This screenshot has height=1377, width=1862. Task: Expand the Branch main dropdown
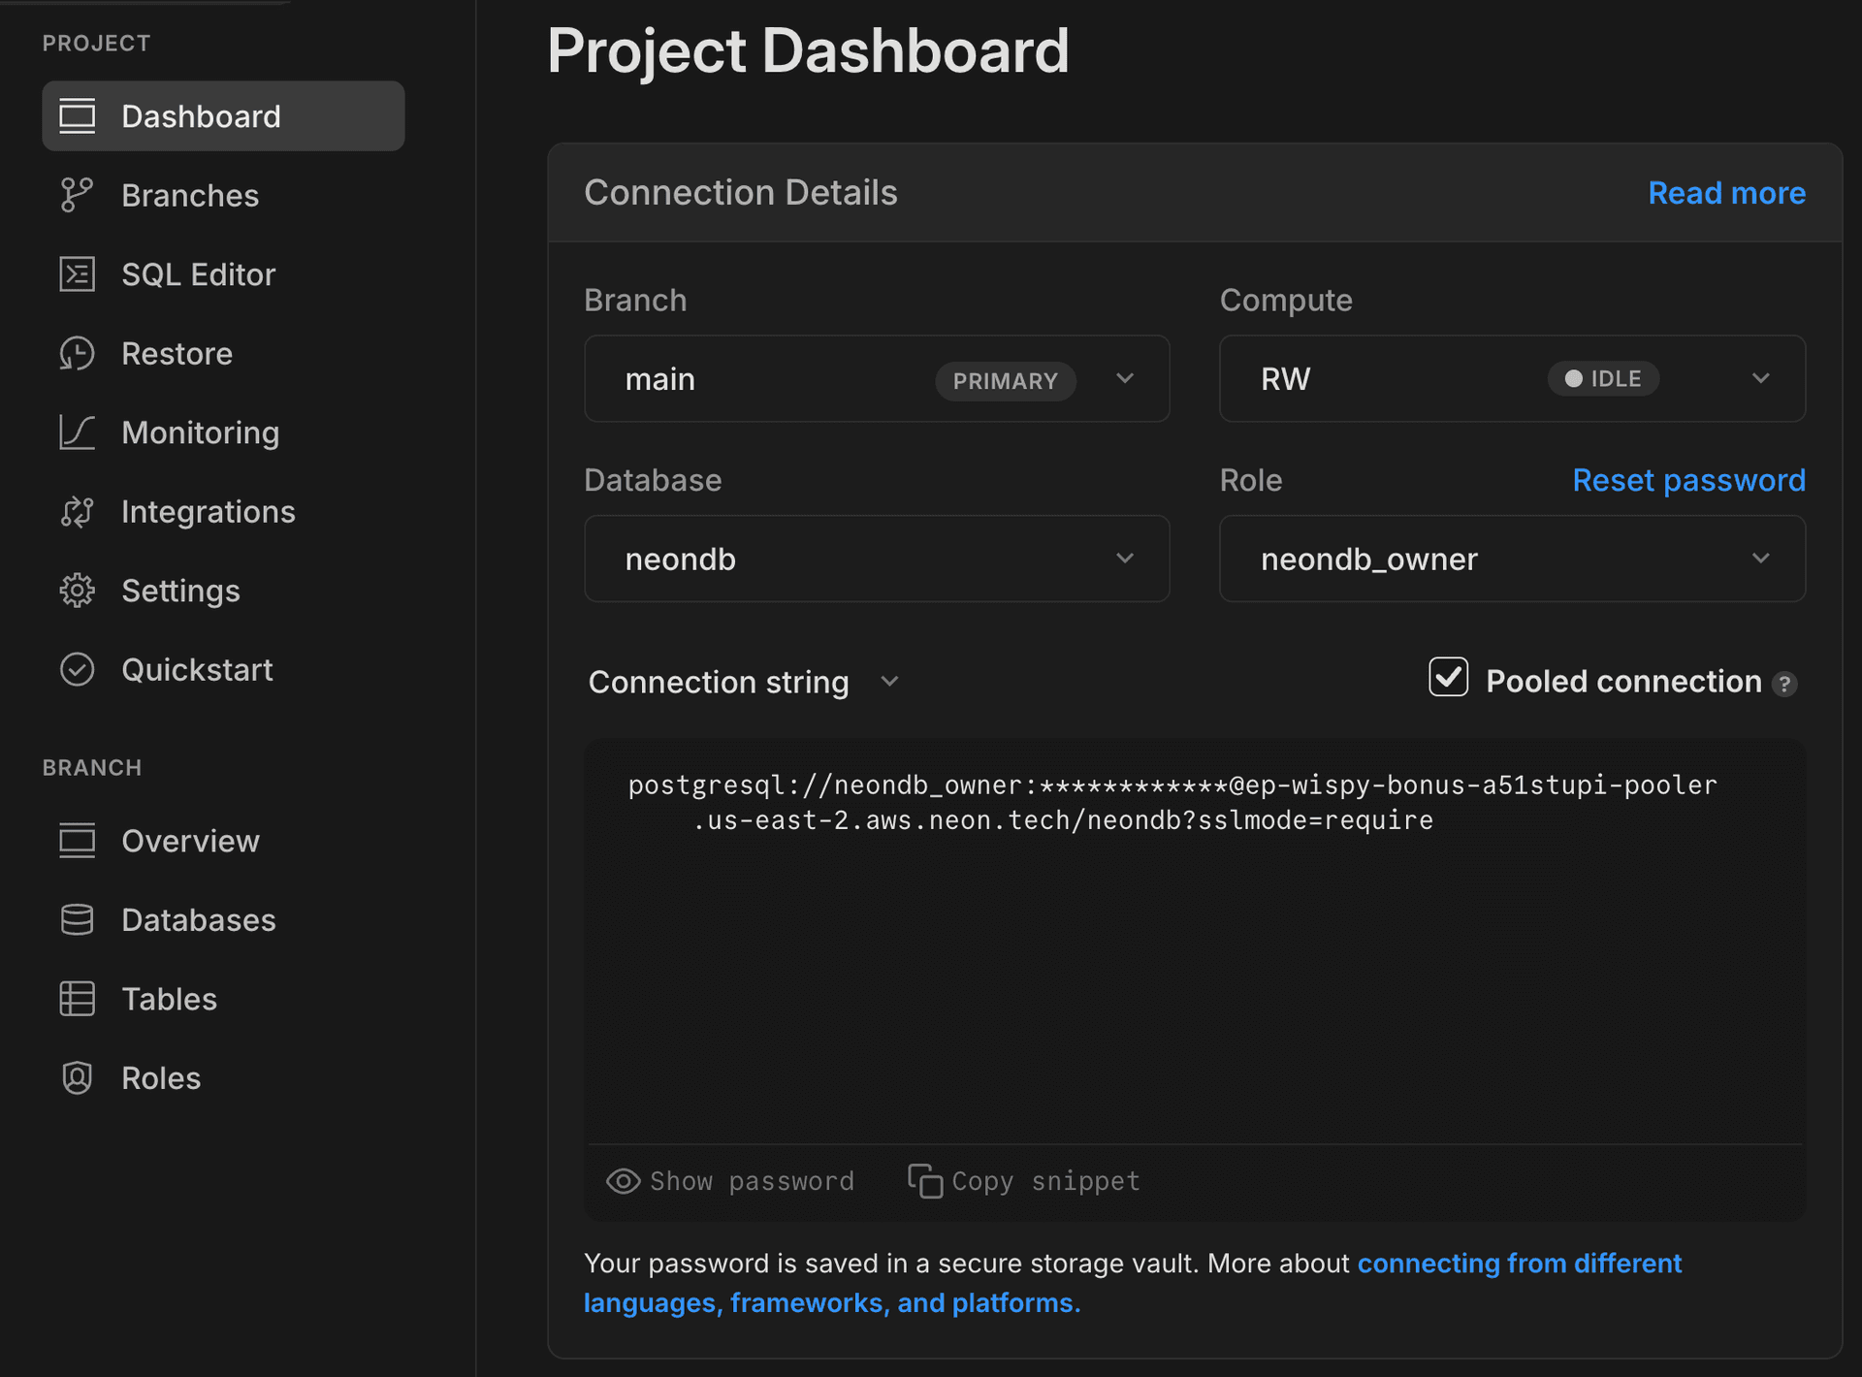click(x=876, y=379)
